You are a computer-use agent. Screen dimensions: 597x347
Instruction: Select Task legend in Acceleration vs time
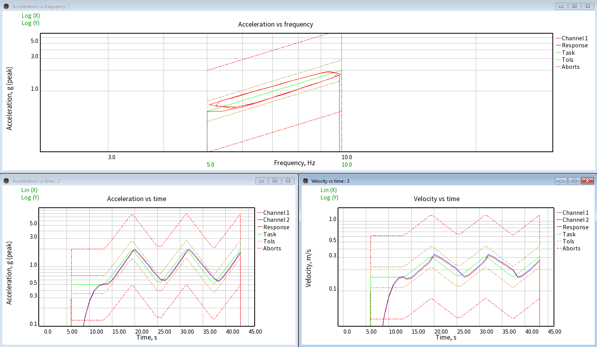click(x=267, y=234)
